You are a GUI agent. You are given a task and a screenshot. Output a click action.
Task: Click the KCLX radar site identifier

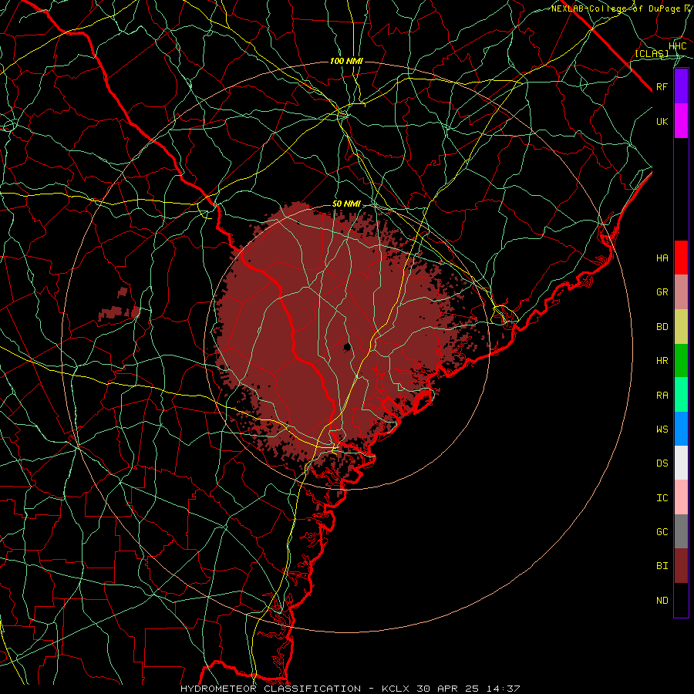point(396,689)
